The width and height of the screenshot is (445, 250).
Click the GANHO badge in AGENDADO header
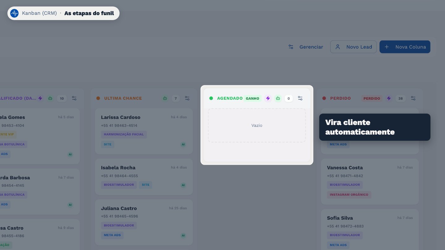252,98
